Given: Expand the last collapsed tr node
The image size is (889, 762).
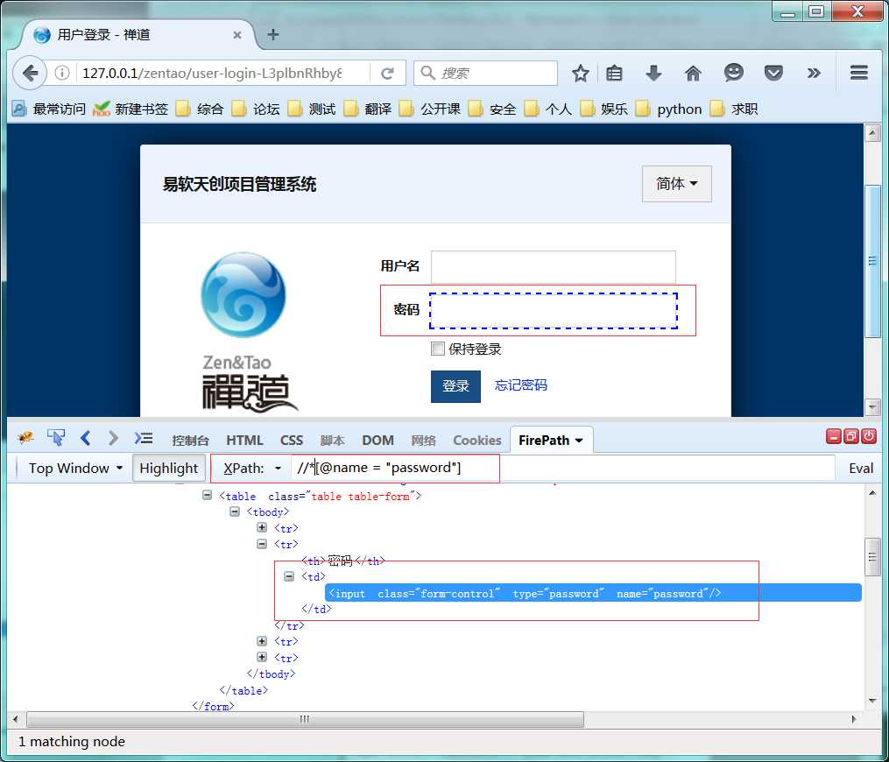Looking at the screenshot, I should pyautogui.click(x=262, y=657).
